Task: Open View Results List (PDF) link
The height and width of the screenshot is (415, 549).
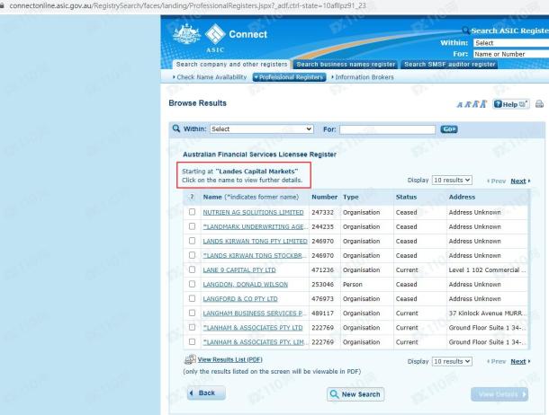Action: pyautogui.click(x=229, y=359)
